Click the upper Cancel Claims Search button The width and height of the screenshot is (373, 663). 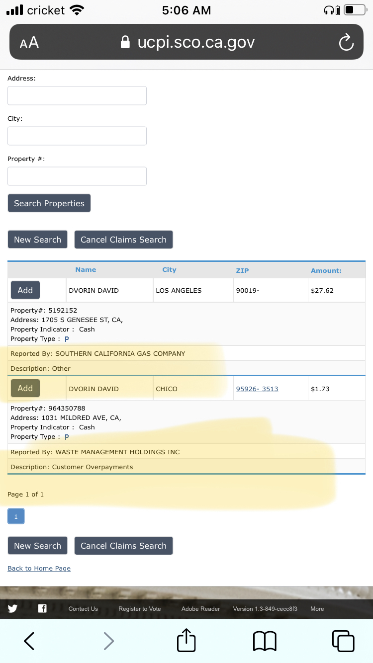click(123, 240)
